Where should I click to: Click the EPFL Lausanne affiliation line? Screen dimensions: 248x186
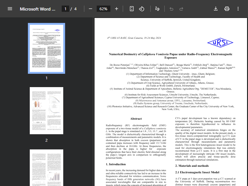(x=170, y=100)
